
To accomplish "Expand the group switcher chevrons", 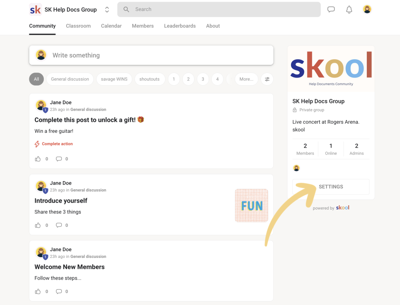I will [107, 10].
